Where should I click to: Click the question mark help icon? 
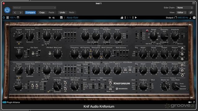194,102
